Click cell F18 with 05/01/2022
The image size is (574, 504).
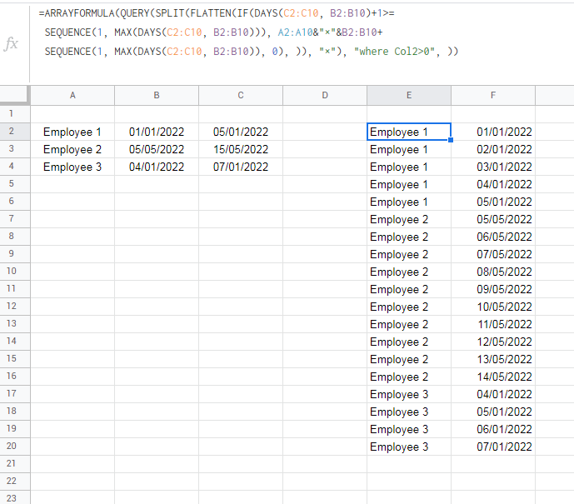[493, 412]
